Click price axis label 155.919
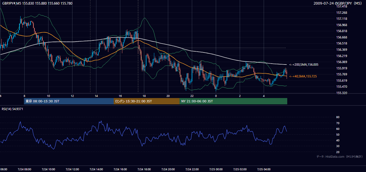 point(341,68)
